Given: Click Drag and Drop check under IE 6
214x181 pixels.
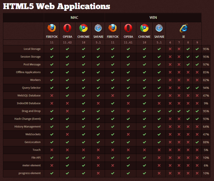Looking at the screenshot, I should tap(170, 111).
